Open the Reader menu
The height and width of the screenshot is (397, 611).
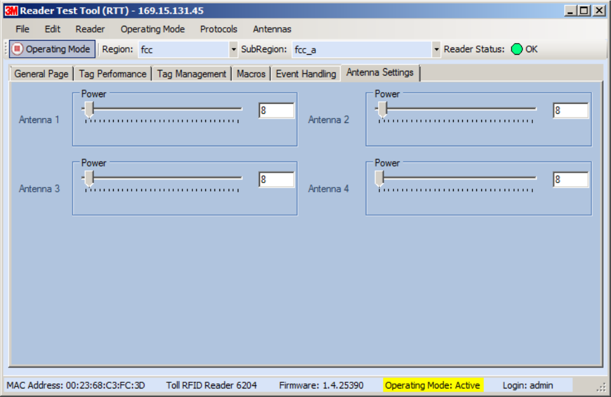point(90,29)
